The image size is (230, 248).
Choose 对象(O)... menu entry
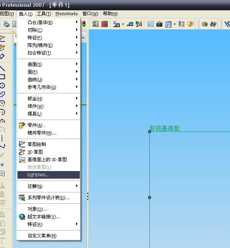(x=48, y=209)
